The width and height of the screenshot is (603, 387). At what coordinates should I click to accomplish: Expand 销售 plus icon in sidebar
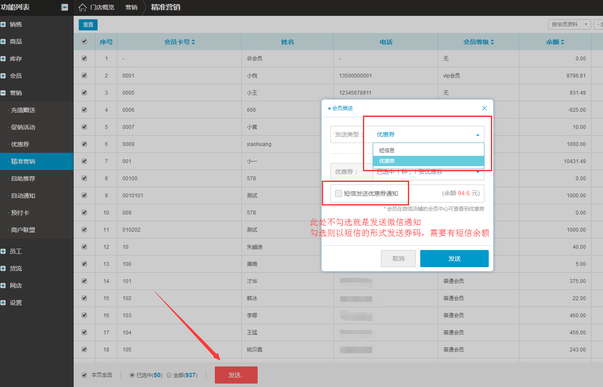pos(3,24)
